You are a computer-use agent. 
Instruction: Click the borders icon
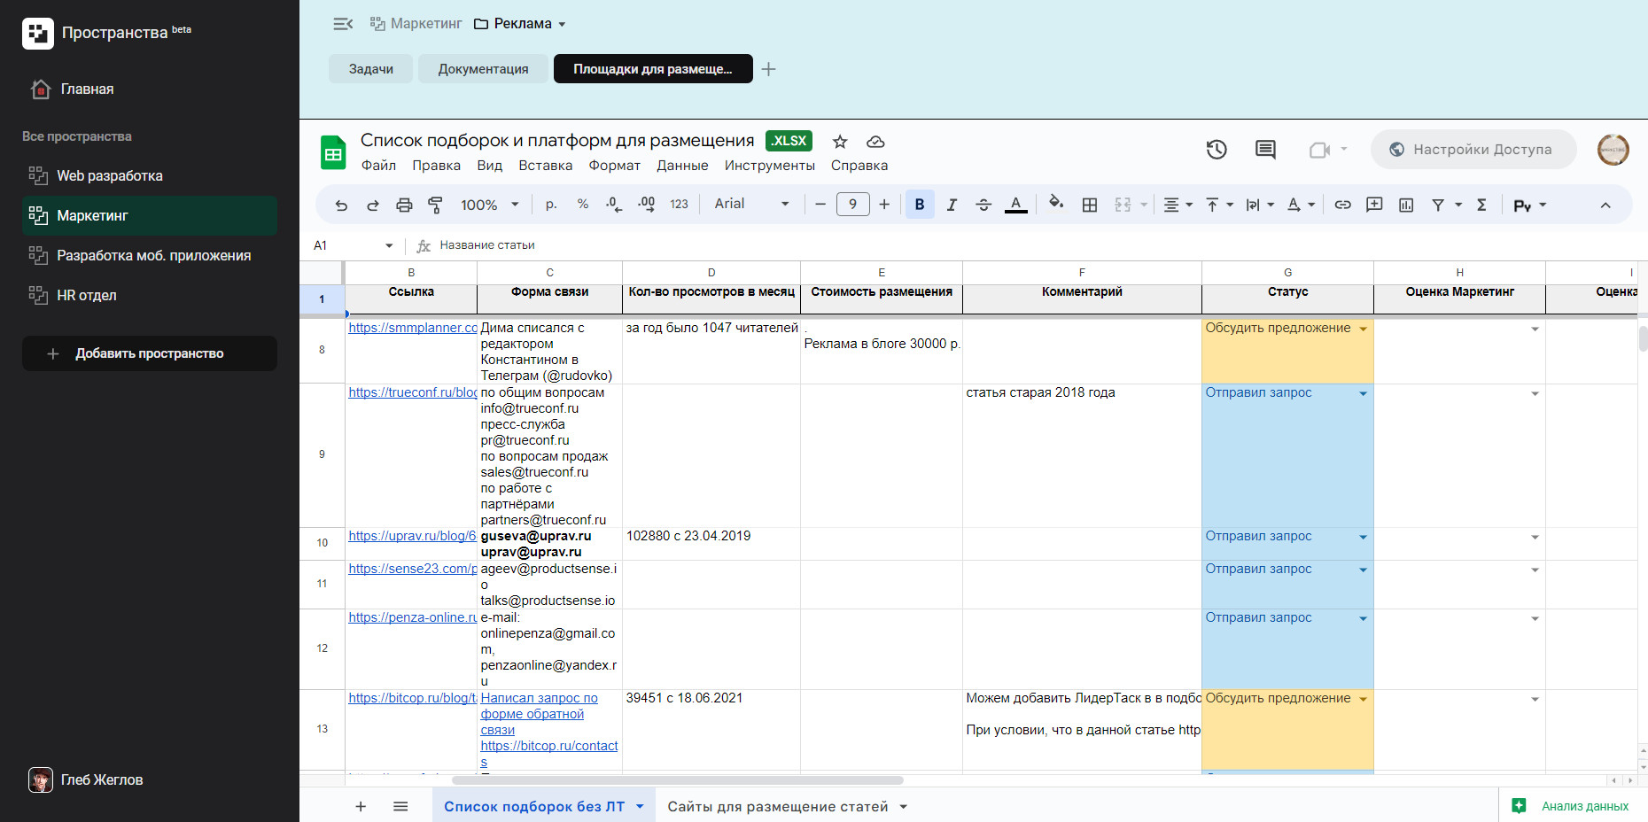[1090, 205]
